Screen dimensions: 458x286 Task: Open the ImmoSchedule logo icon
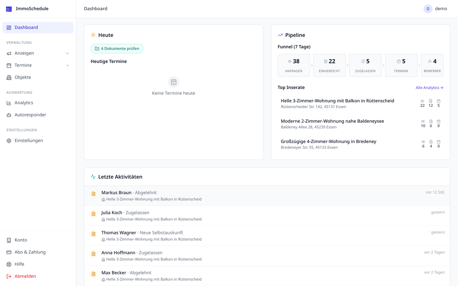click(9, 9)
